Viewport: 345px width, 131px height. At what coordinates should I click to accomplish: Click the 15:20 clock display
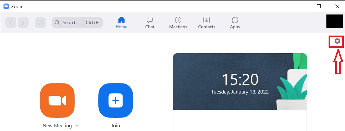pyautogui.click(x=240, y=79)
